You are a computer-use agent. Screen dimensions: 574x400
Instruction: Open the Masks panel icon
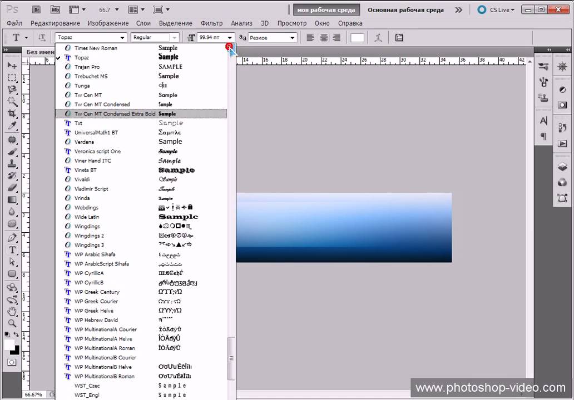pos(562,106)
